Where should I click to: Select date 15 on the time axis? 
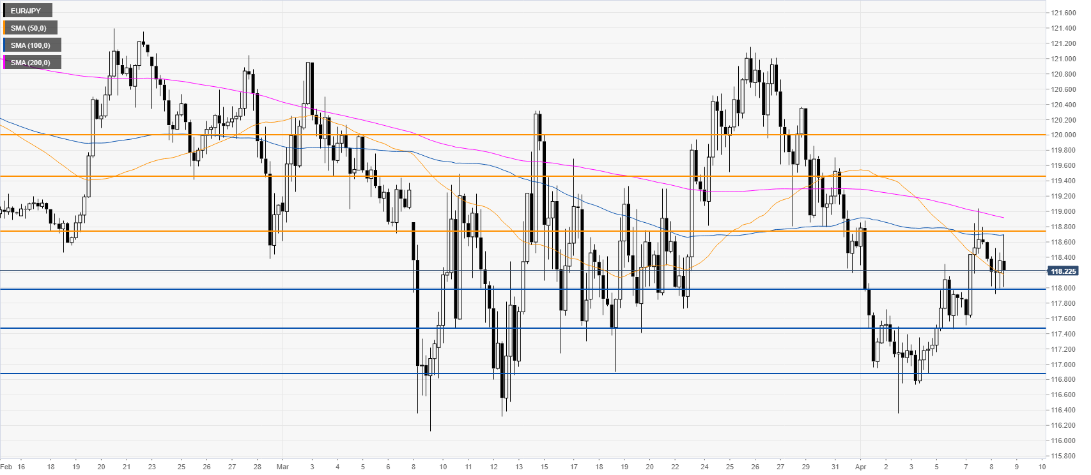[x=544, y=467]
